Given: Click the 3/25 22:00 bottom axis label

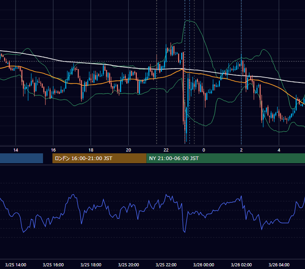Looking at the screenshot, I should pos(166,265).
